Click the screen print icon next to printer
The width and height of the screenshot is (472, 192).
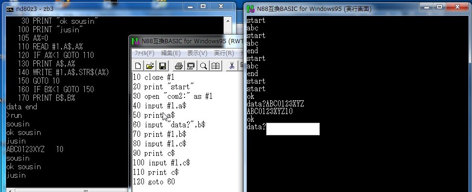[191, 66]
